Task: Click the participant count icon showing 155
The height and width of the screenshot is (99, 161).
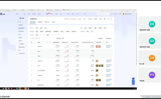Action: 142,97
